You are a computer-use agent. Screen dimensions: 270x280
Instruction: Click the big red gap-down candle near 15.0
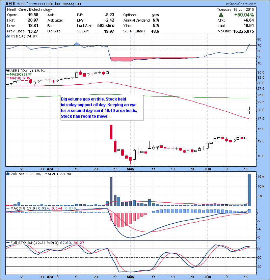click(x=111, y=132)
